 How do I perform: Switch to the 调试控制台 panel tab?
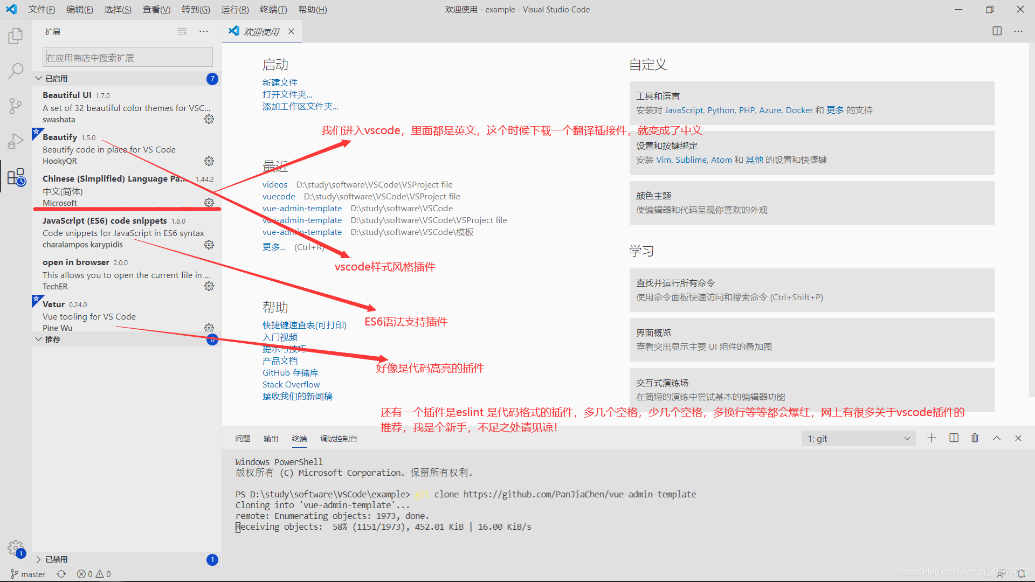click(339, 439)
